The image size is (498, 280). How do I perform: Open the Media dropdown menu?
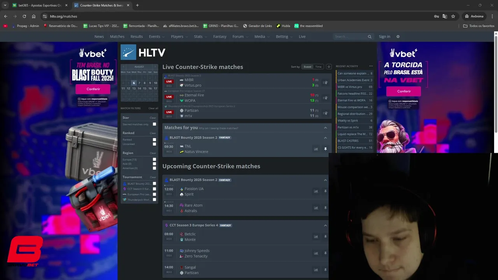click(x=261, y=37)
